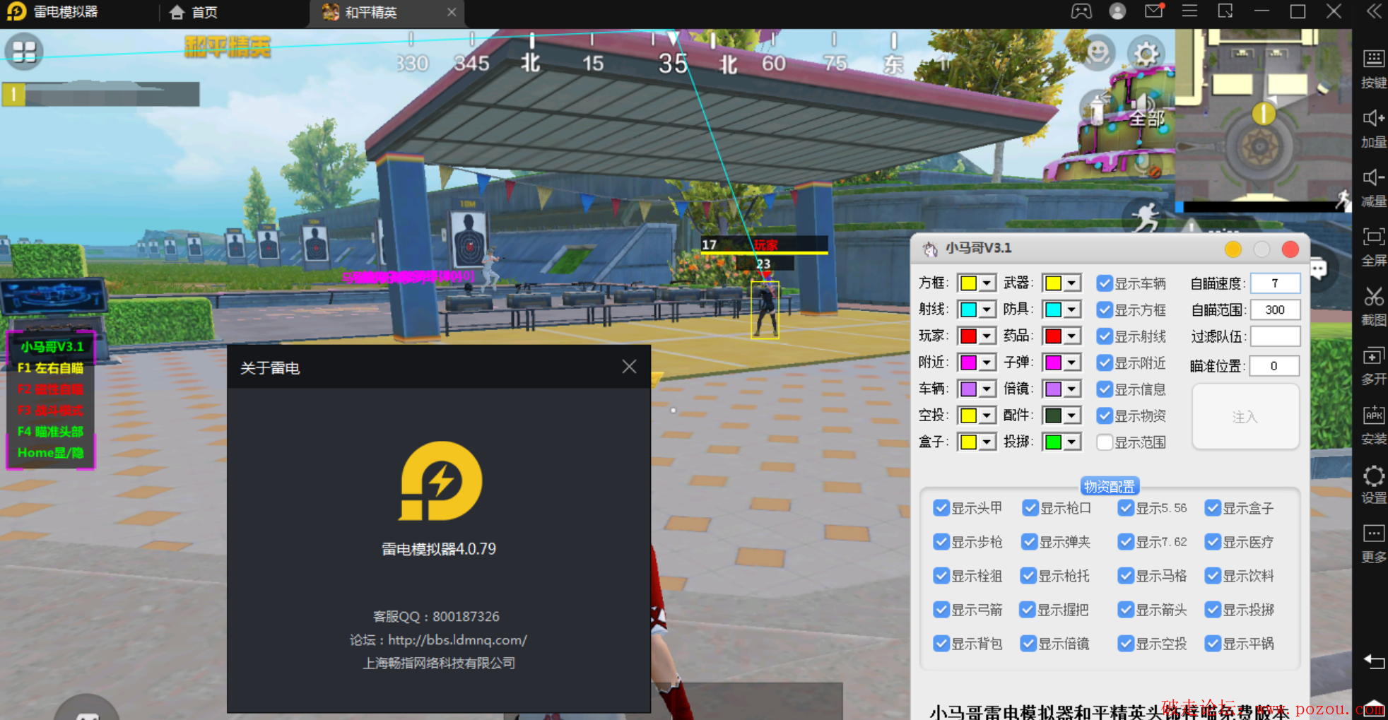Select the 物资配置 section tab
1388x720 pixels.
pos(1110,486)
